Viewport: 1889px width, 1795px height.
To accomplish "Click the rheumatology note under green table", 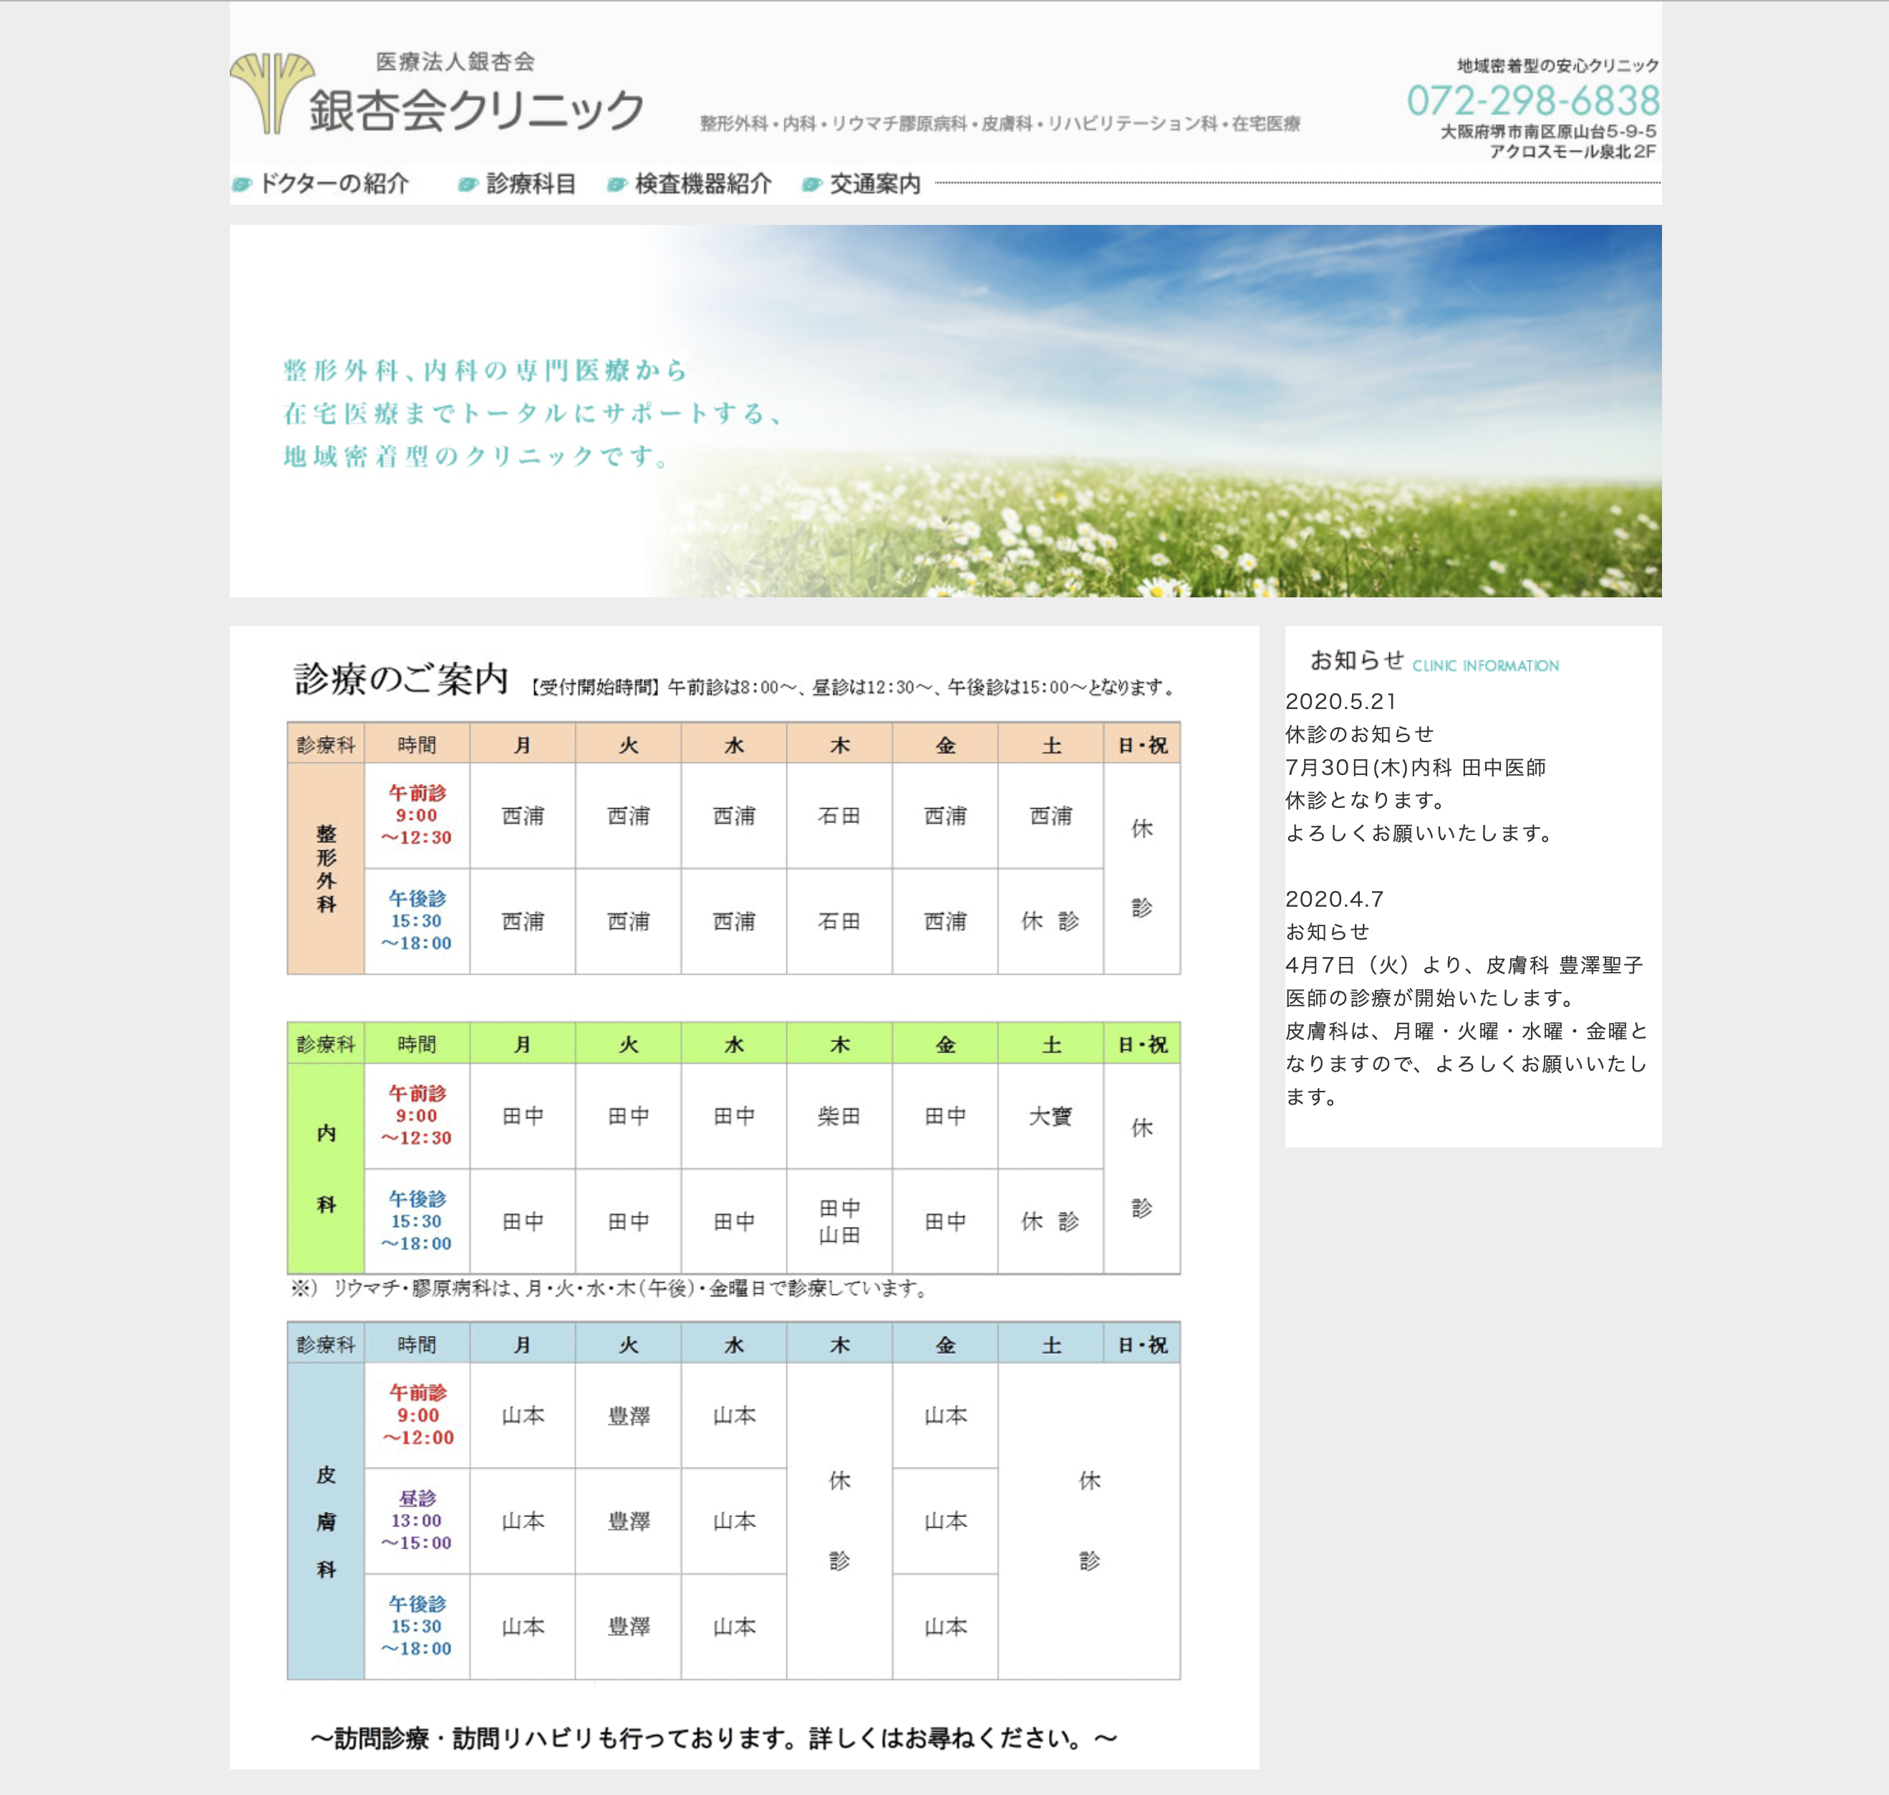I will 610,1289.
